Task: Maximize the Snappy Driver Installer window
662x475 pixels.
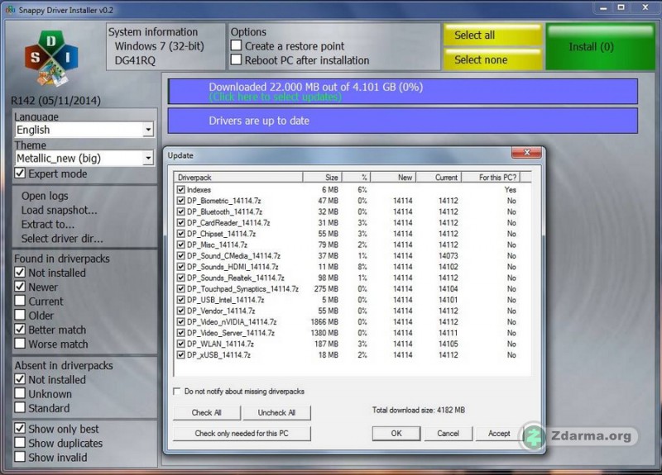Action: pos(621,7)
